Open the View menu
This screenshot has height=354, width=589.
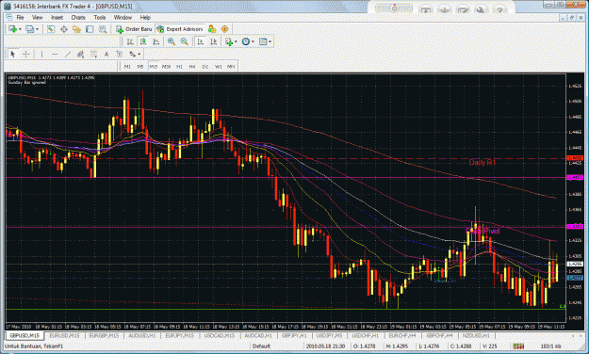37,18
